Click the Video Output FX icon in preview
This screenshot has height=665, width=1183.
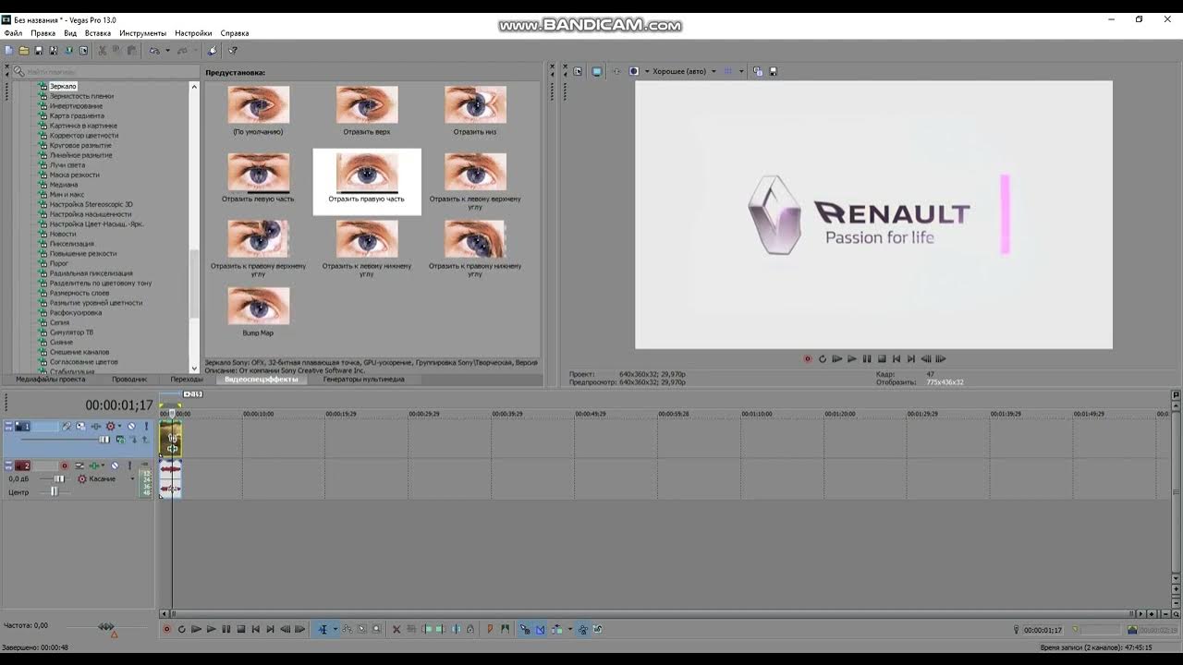click(617, 71)
